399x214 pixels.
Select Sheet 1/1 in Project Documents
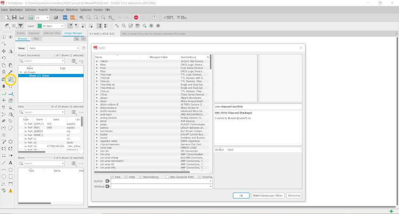tap(51, 76)
